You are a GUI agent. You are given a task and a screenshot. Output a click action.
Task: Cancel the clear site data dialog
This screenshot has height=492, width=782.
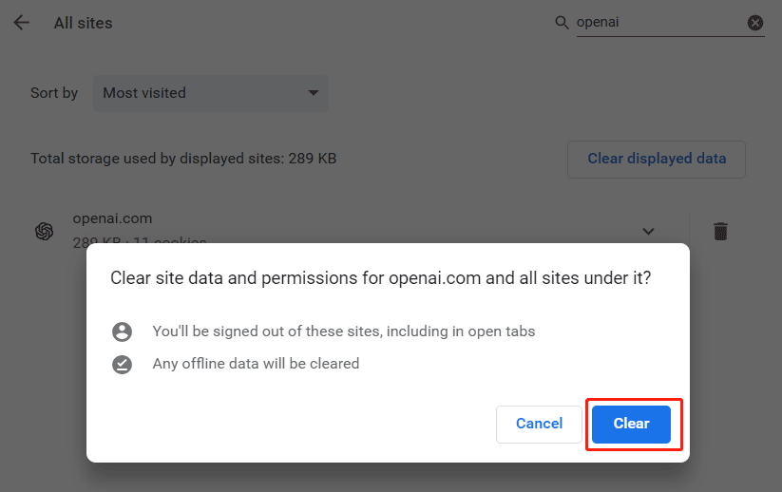coord(539,424)
